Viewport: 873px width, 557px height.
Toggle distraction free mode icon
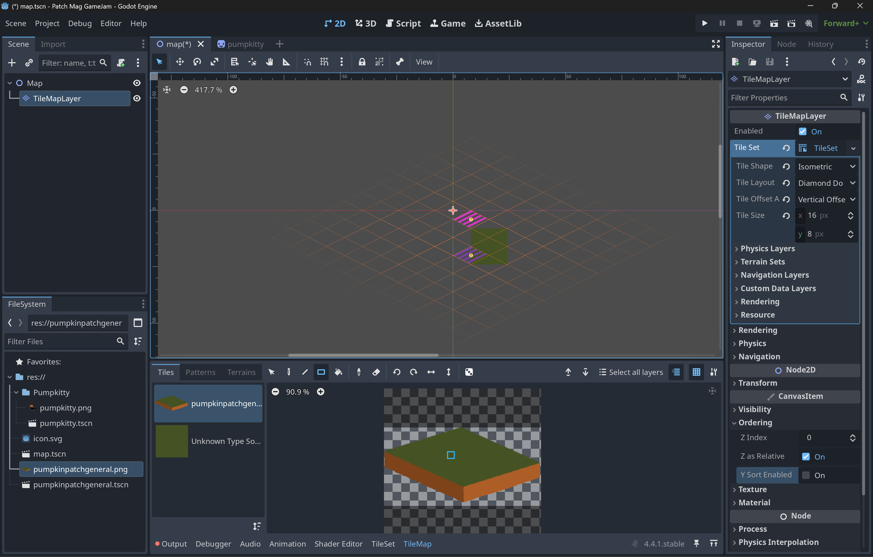pyautogui.click(x=716, y=44)
